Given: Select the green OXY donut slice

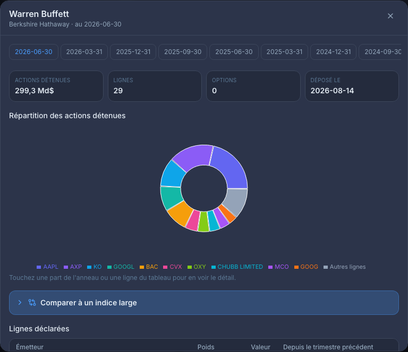Looking at the screenshot, I should (203, 222).
